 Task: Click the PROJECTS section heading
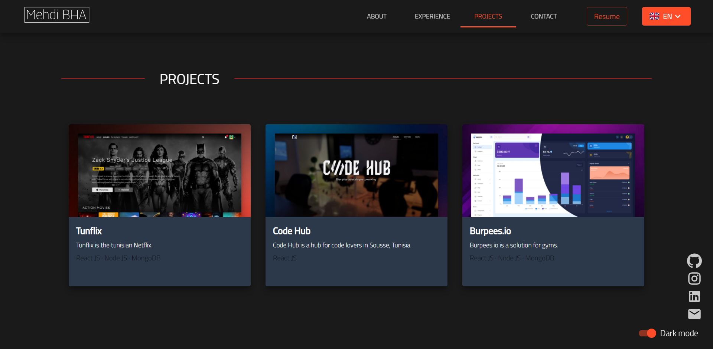(189, 79)
